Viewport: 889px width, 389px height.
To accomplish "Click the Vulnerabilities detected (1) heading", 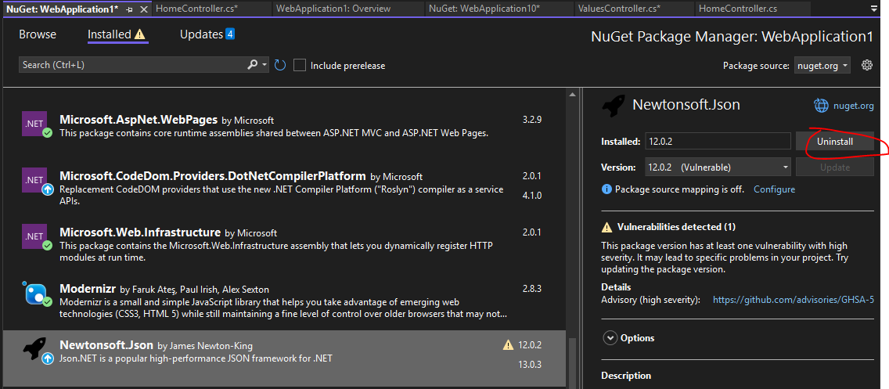I will (676, 228).
